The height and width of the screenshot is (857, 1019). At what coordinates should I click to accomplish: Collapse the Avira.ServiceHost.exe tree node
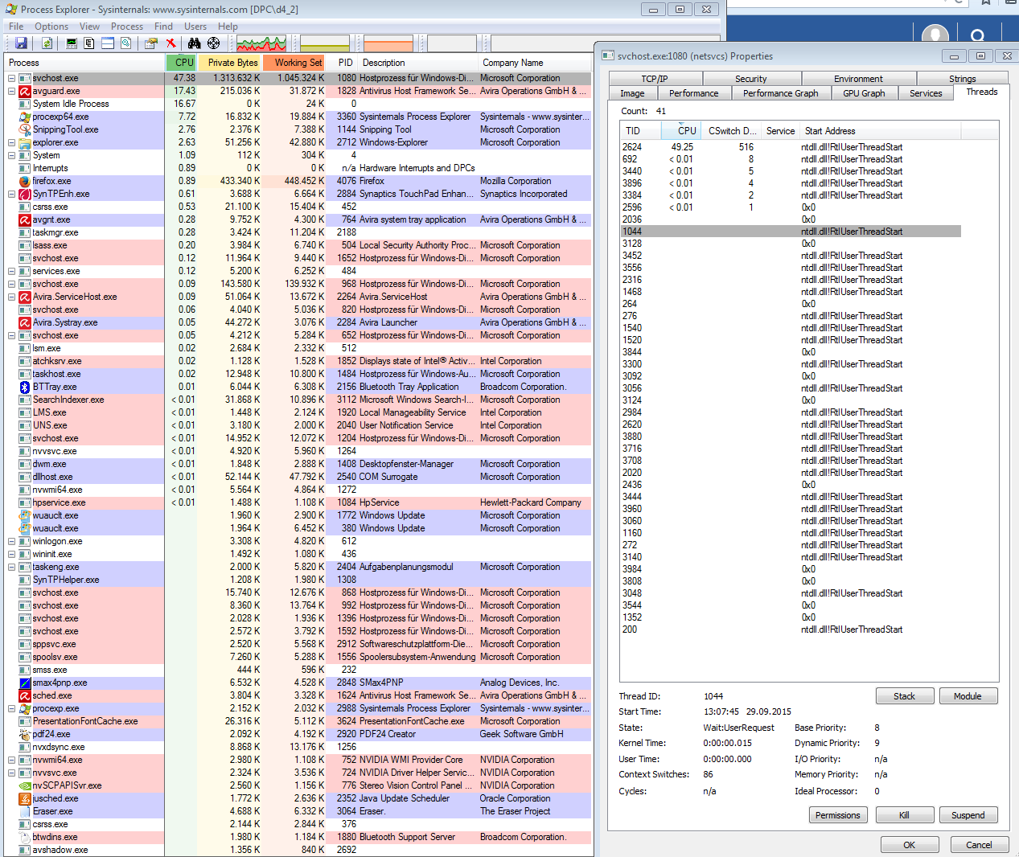pos(12,297)
